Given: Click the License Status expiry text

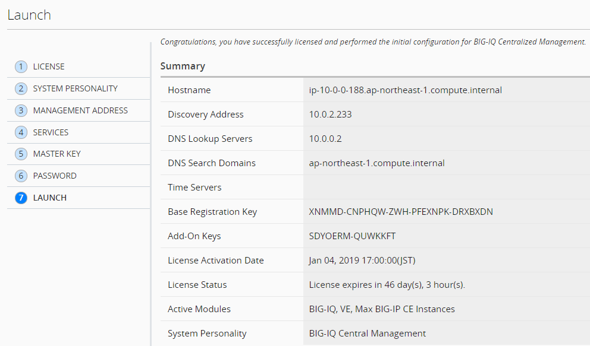Looking at the screenshot, I should point(387,285).
